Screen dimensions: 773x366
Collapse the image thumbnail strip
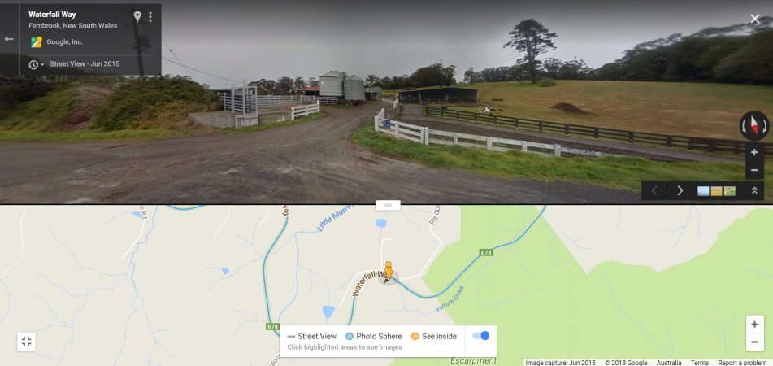click(754, 190)
